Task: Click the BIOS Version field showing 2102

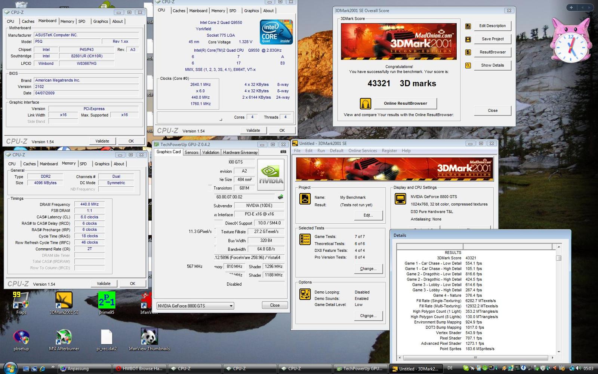Action: click(86, 86)
